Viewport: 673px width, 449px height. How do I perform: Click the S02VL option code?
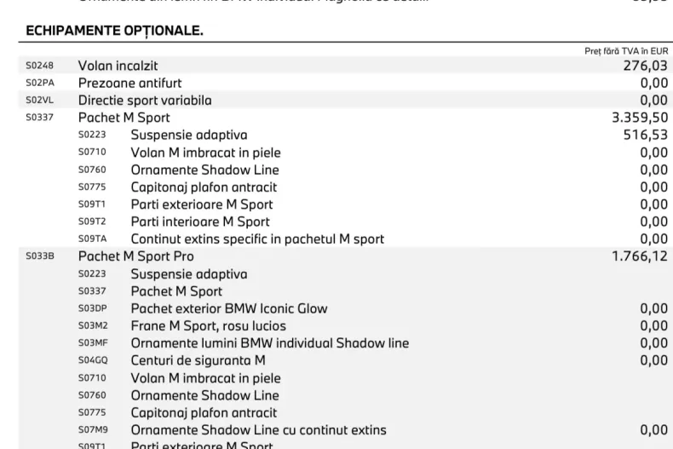coord(40,101)
